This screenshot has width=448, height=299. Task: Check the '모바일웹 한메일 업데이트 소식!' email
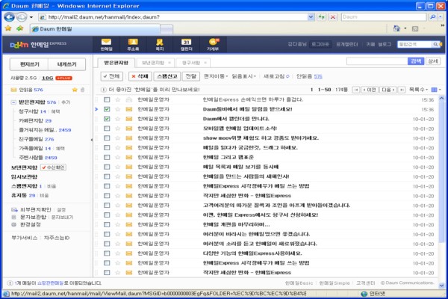tap(107, 129)
